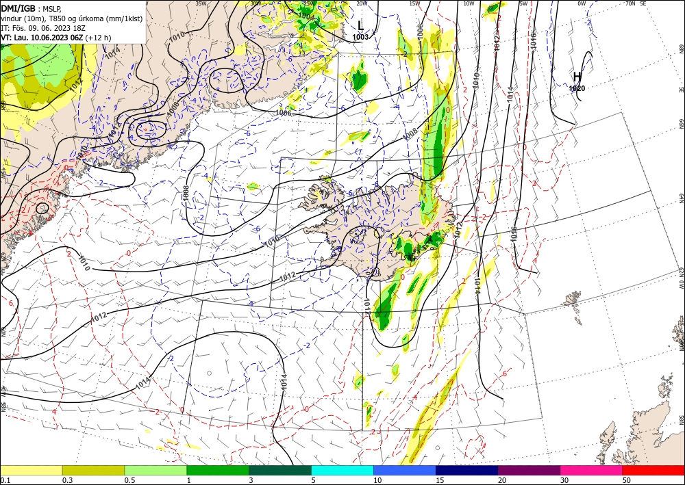Viewport: 685px width, 485px height.
Task: Click the purple 20–30 legend color segment
Action: click(x=529, y=470)
